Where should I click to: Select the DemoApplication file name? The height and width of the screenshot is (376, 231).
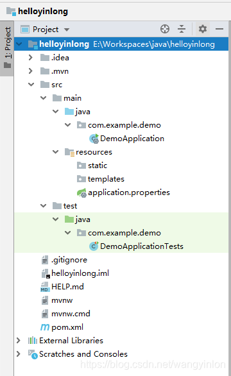132,139
